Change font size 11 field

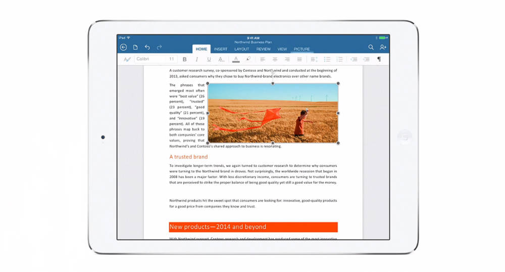pyautogui.click(x=172, y=59)
